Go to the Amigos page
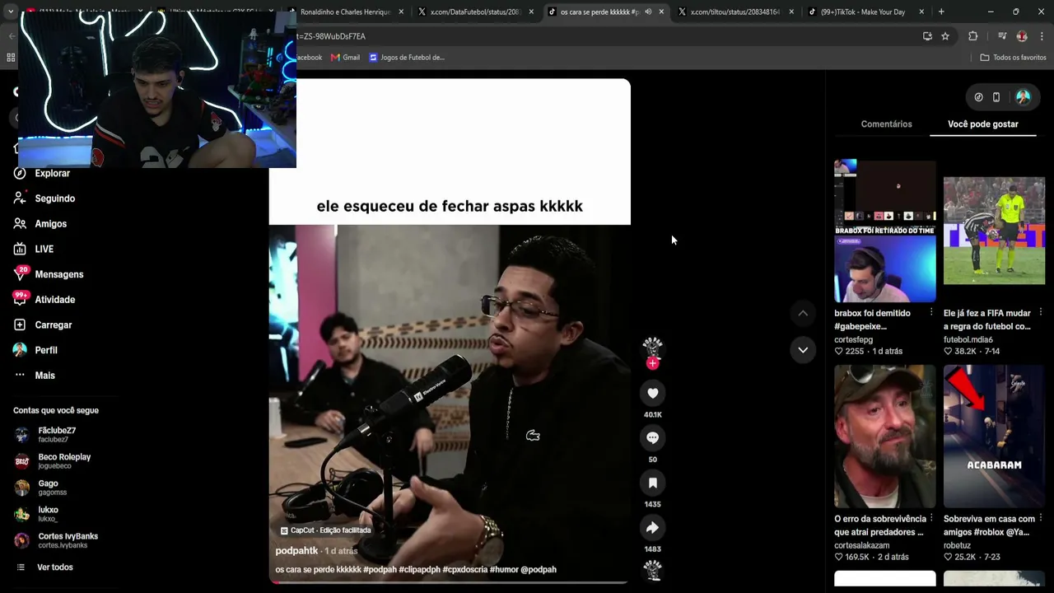This screenshot has height=593, width=1054. [x=40, y=224]
